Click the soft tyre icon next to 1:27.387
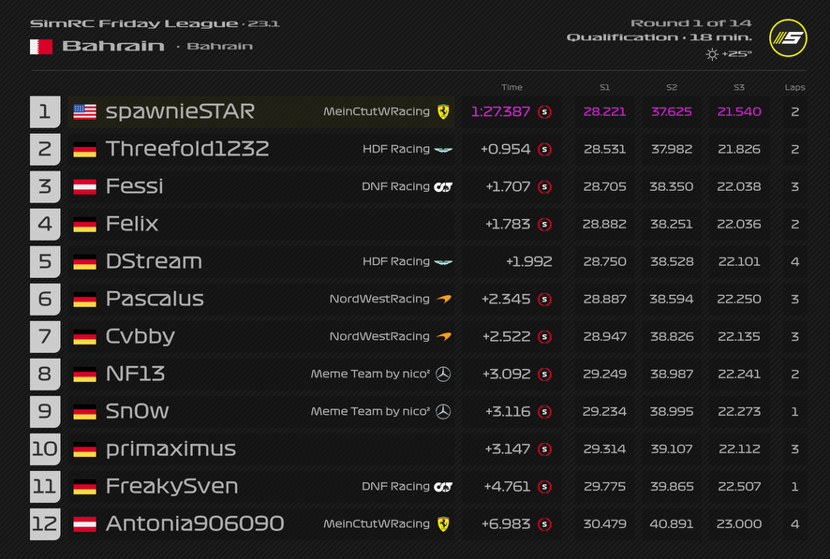Screen dimensions: 830x559 [x=544, y=111]
